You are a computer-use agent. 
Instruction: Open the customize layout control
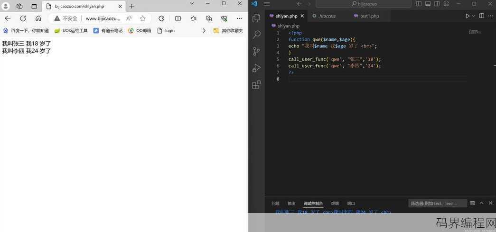coord(446,4)
